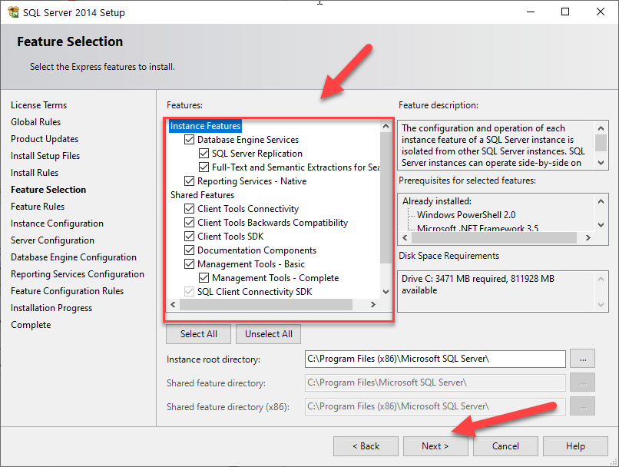Click Install Setup Files step
619x467 pixels.
coord(45,156)
